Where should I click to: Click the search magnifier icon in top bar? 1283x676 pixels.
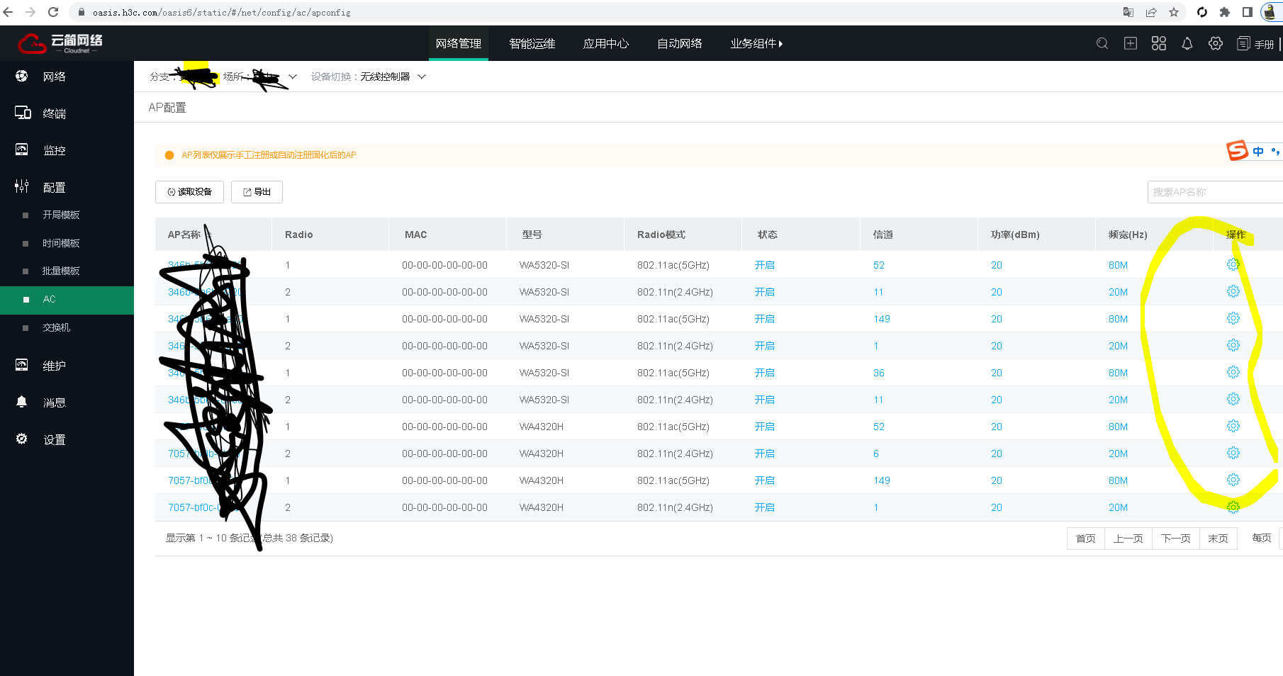pyautogui.click(x=1102, y=44)
